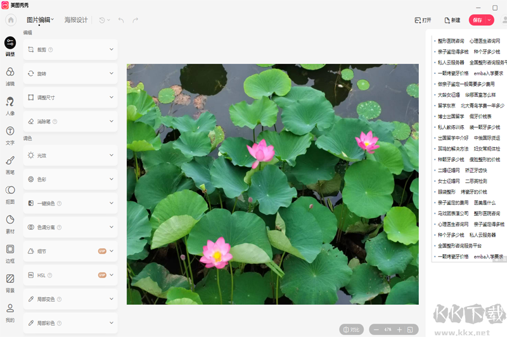Click the Meitu app logo in title bar

[x=5, y=5]
